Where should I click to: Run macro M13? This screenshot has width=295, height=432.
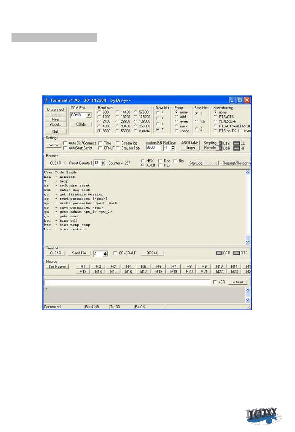point(83,271)
